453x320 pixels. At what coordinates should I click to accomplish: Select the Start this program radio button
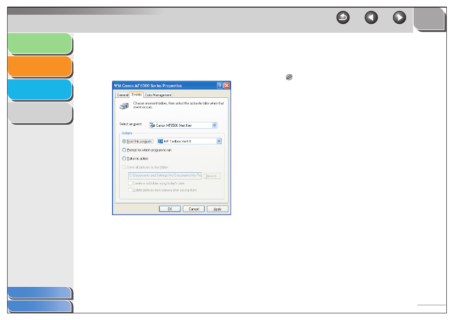coord(124,141)
